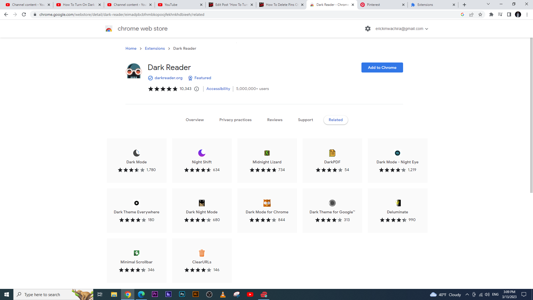533x300 pixels.
Task: Click the Chrome profile avatar
Action: point(518,14)
